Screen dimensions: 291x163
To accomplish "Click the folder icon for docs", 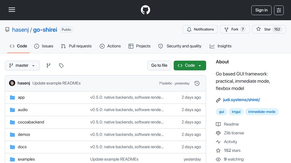I will pos(12,147).
